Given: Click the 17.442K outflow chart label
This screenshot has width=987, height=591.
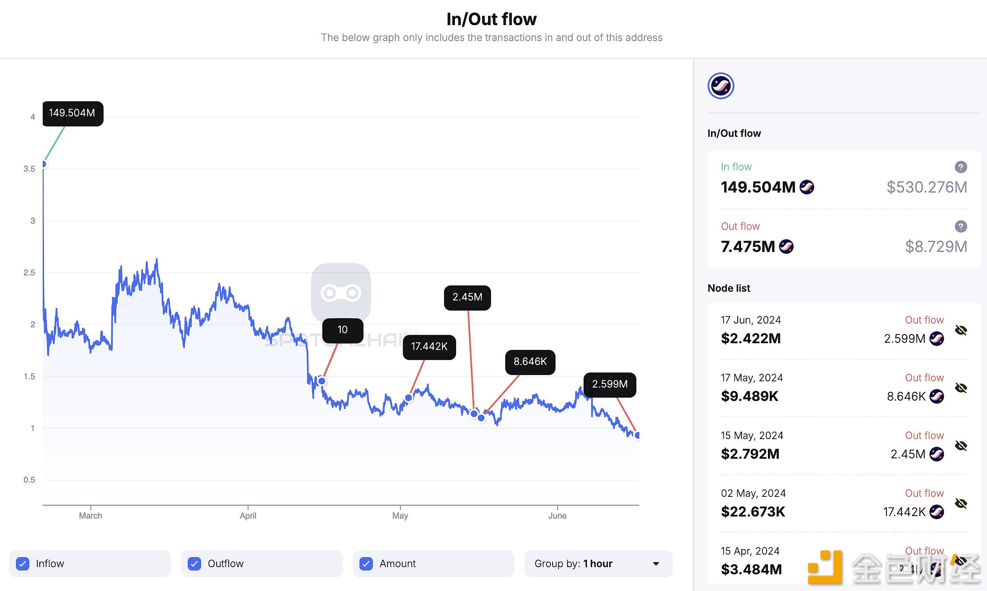Looking at the screenshot, I should pyautogui.click(x=429, y=347).
